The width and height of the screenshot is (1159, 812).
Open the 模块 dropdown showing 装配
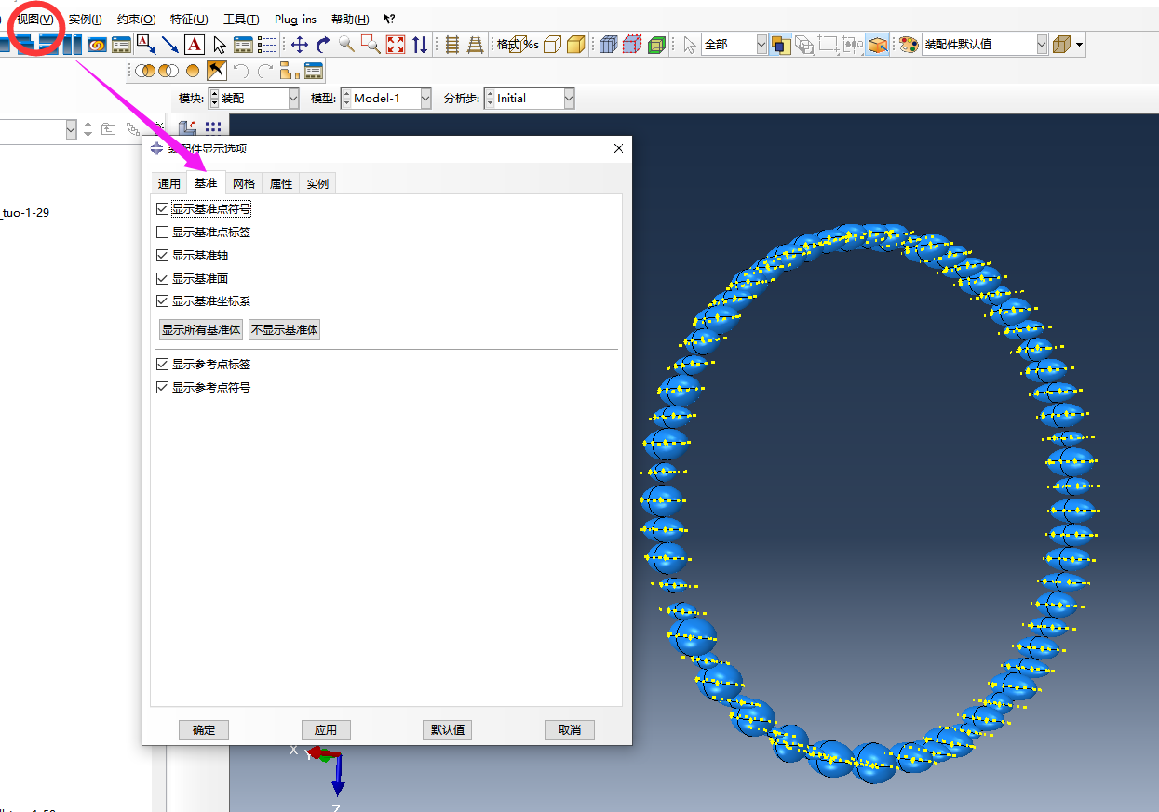[293, 98]
